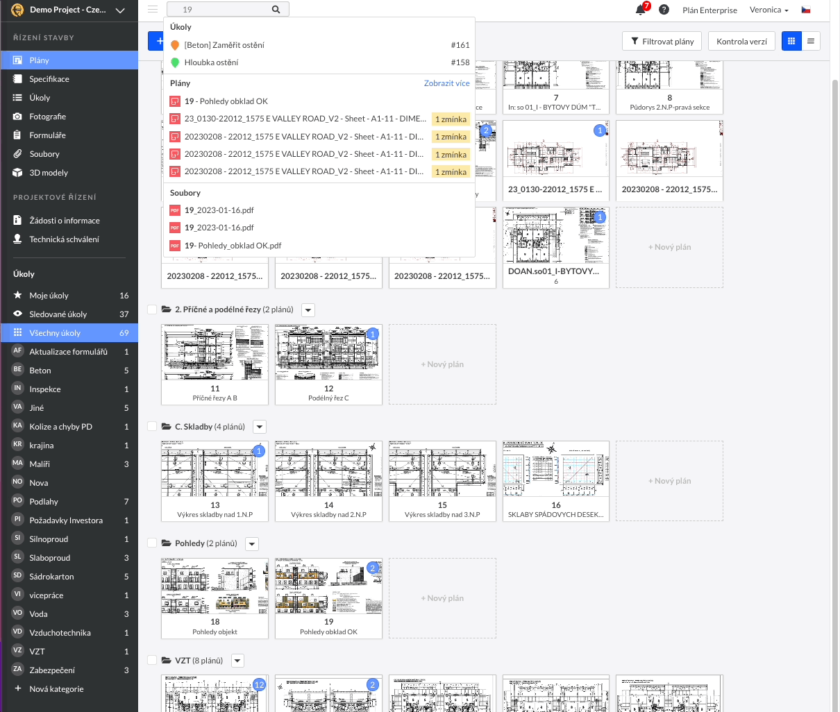Open plan thumbnail 11 Příčné řezy A B
Viewport: 840px width, 712px height.
tap(215, 364)
